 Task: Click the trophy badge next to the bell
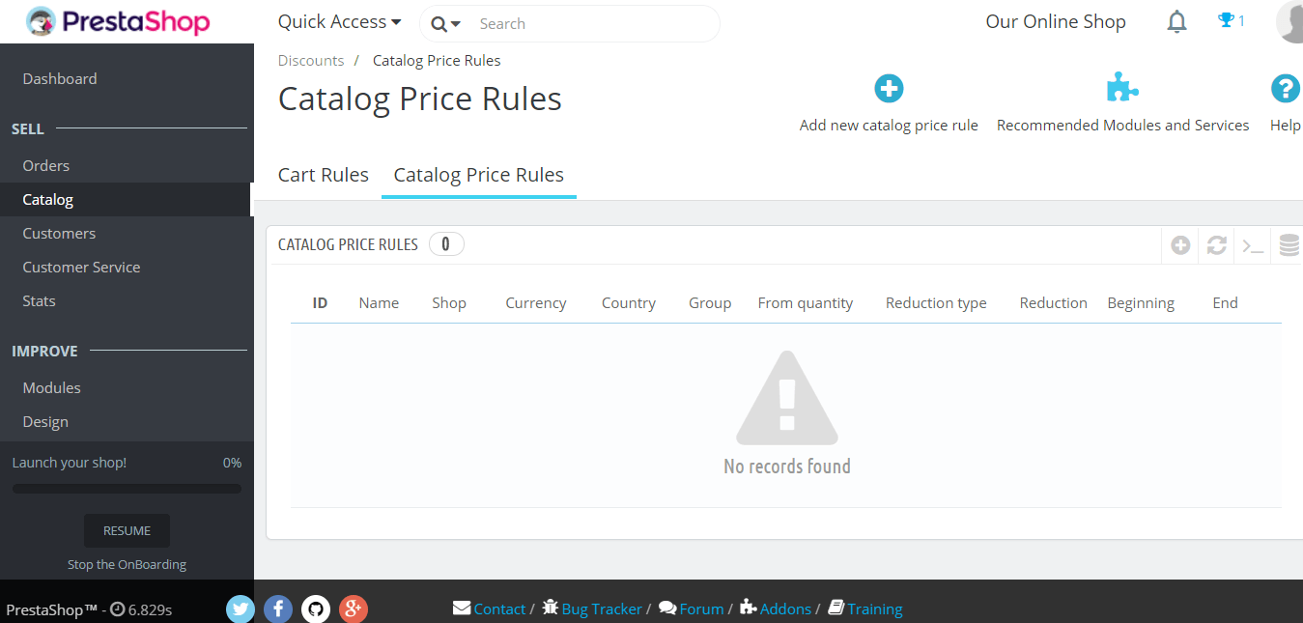tap(1231, 20)
